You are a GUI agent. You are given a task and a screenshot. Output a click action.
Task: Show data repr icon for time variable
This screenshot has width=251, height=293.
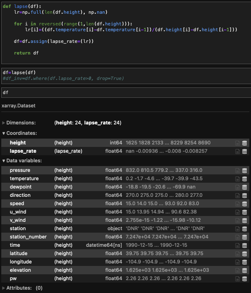pyautogui.click(x=244, y=246)
